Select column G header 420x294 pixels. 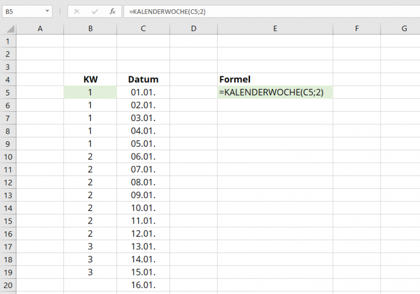pos(404,28)
